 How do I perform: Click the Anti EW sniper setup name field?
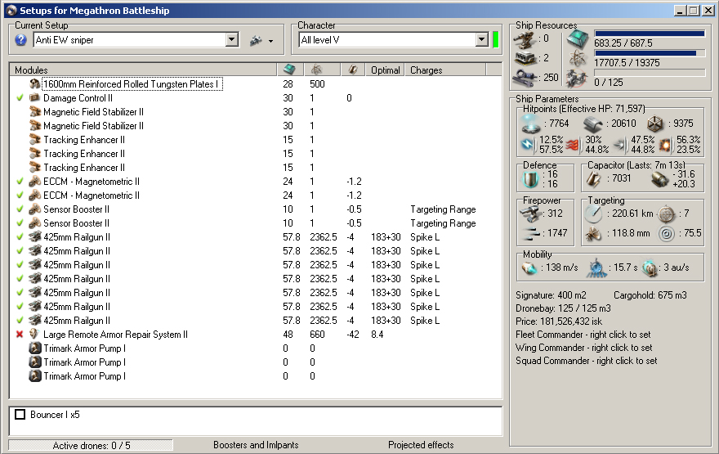[130, 40]
